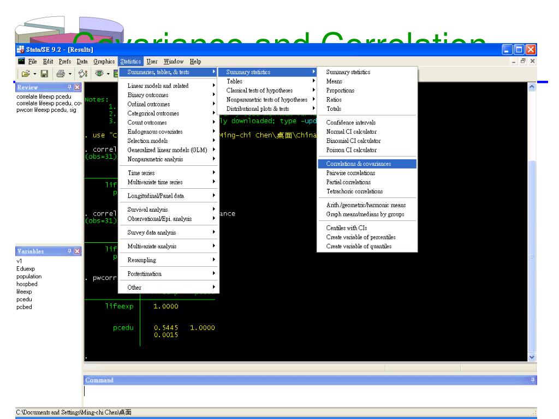Viewport: 559px width, 419px height.
Task: Open the Help menu
Action: (x=195, y=61)
